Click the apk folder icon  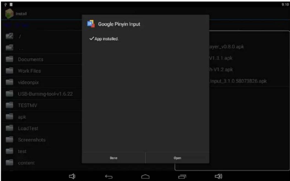pos(9,117)
